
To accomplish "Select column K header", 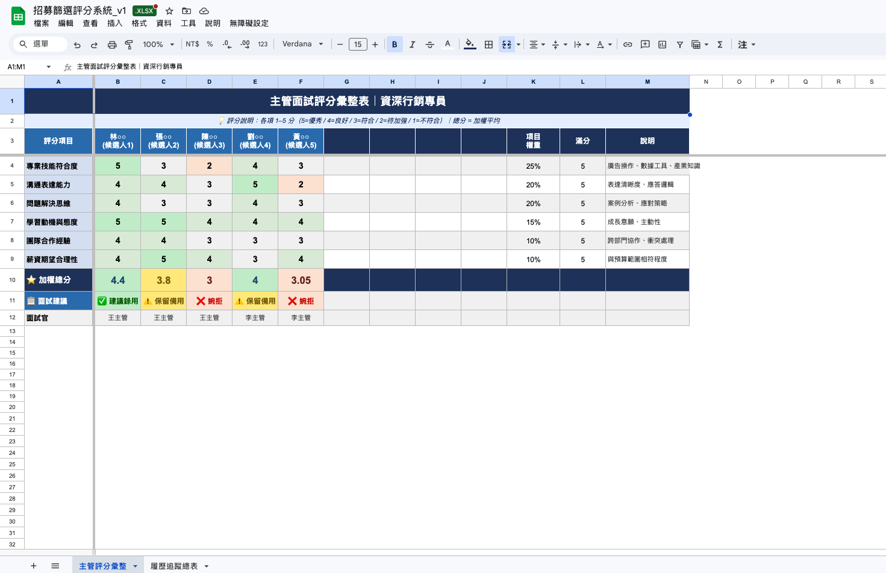I will coord(533,81).
